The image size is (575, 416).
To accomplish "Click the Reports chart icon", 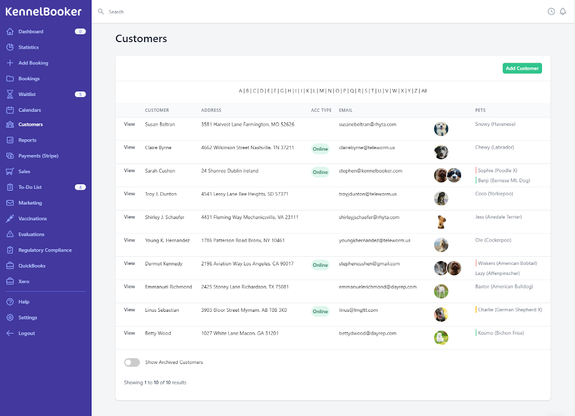I will click(x=10, y=140).
